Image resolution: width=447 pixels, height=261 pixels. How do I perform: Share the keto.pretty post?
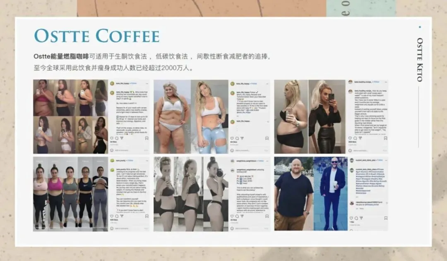122,216
